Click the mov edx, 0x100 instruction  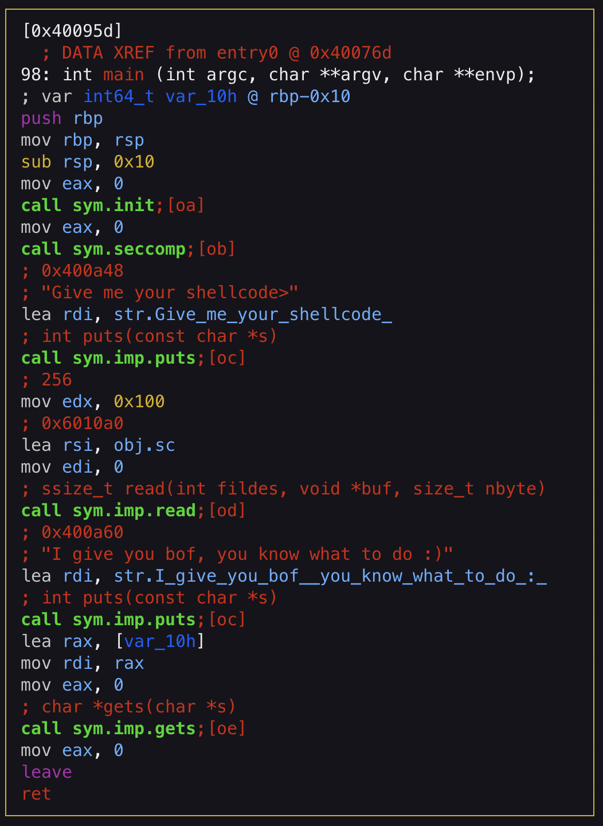[x=93, y=402]
